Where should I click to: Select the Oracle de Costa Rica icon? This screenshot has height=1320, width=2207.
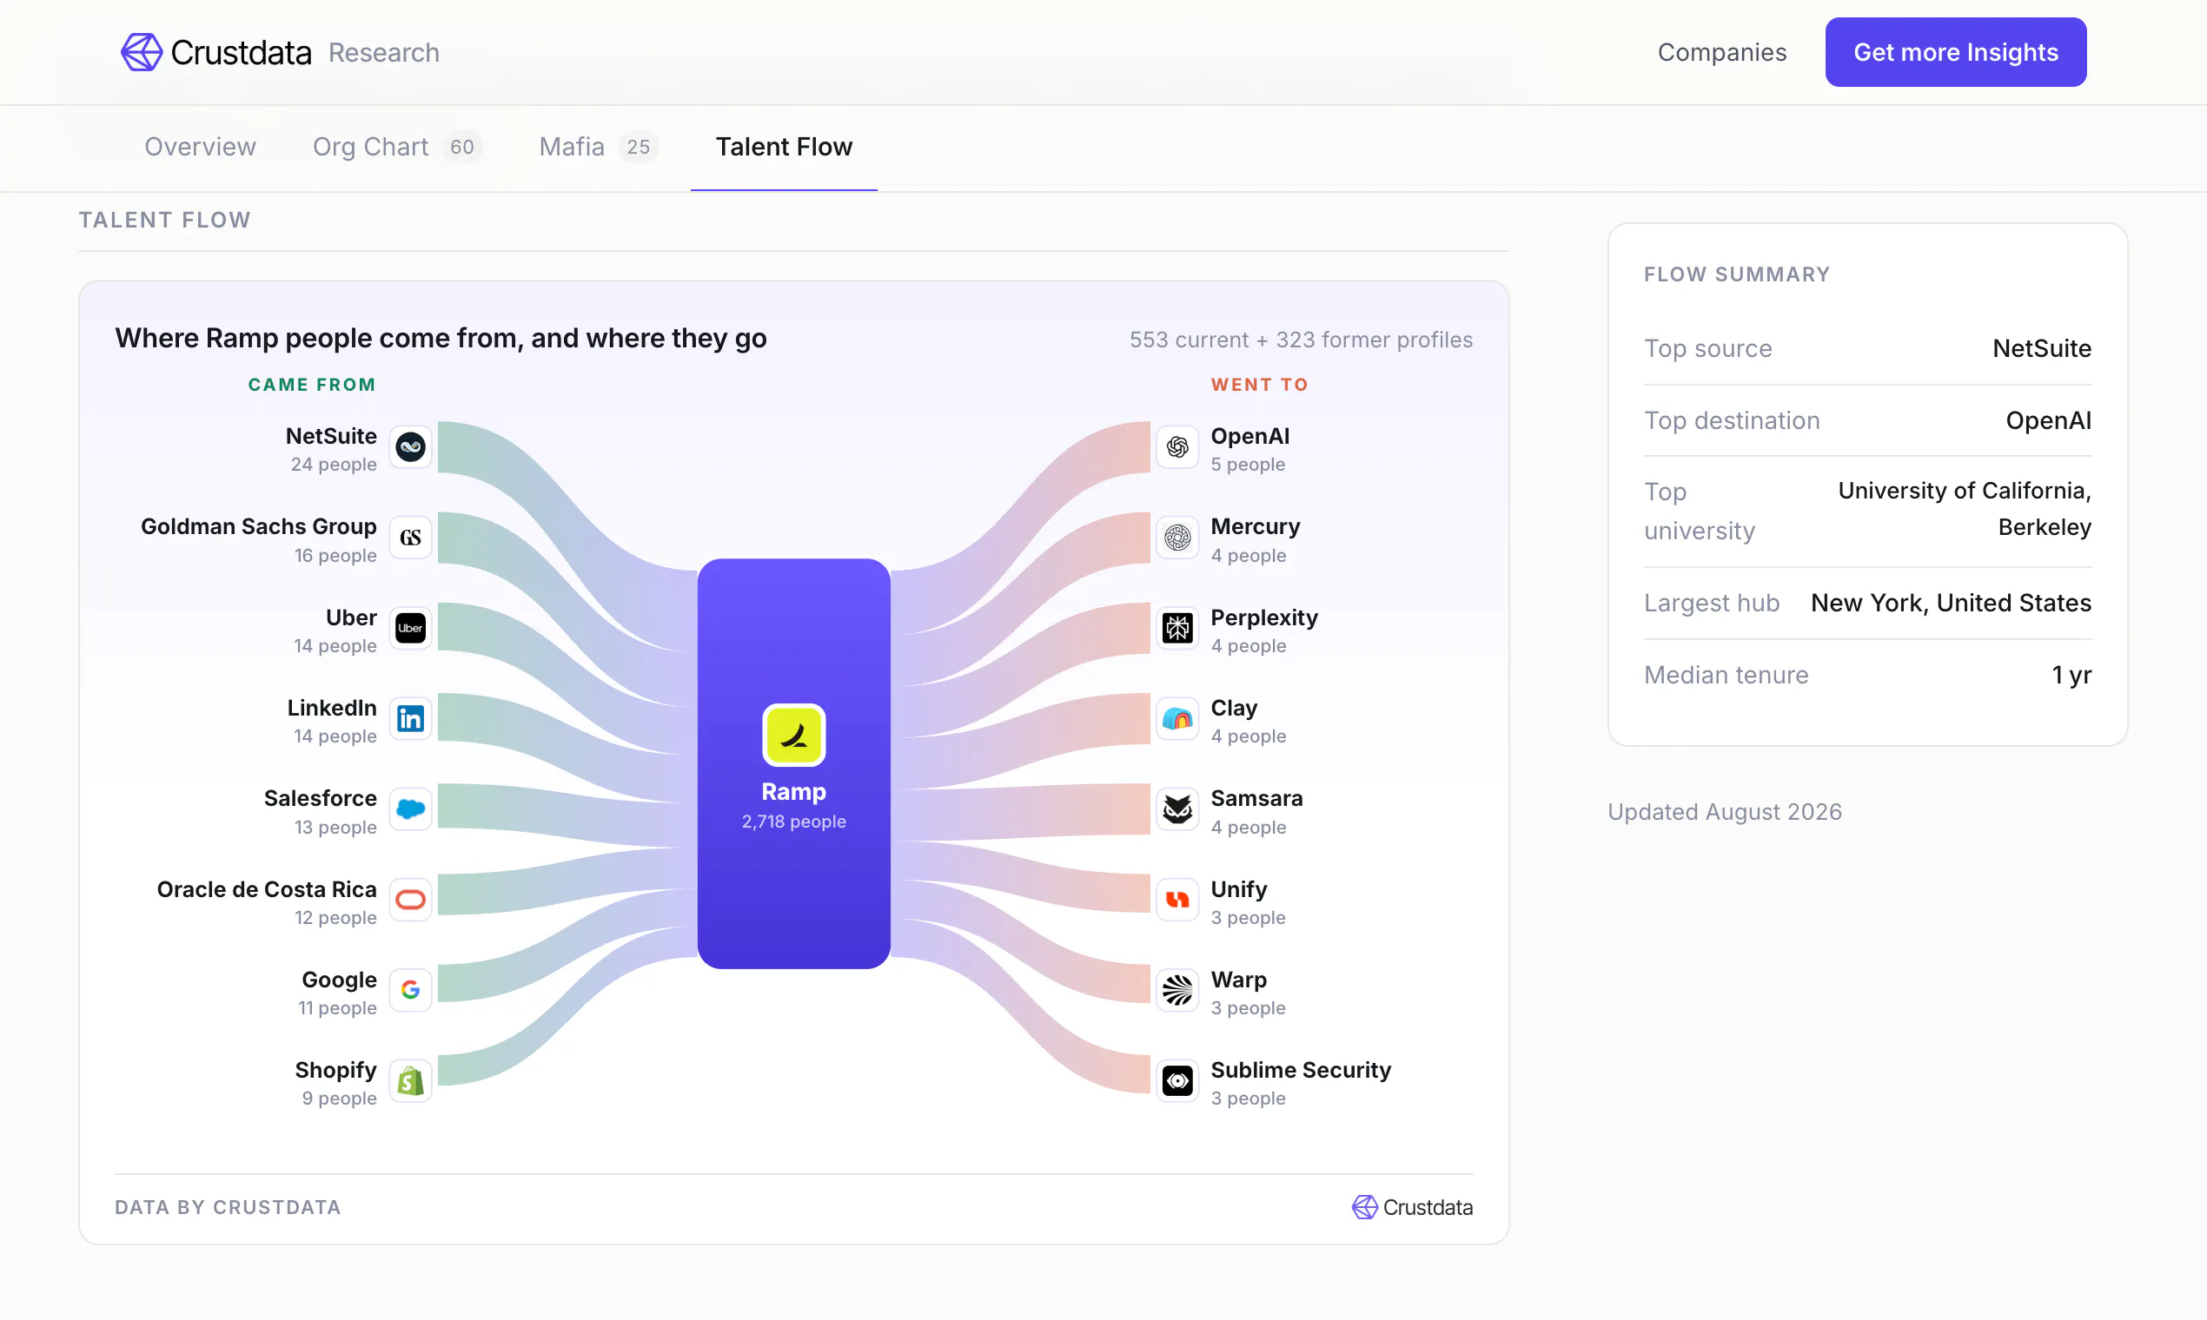tap(410, 900)
